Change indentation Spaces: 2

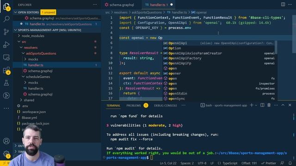pos(187,163)
